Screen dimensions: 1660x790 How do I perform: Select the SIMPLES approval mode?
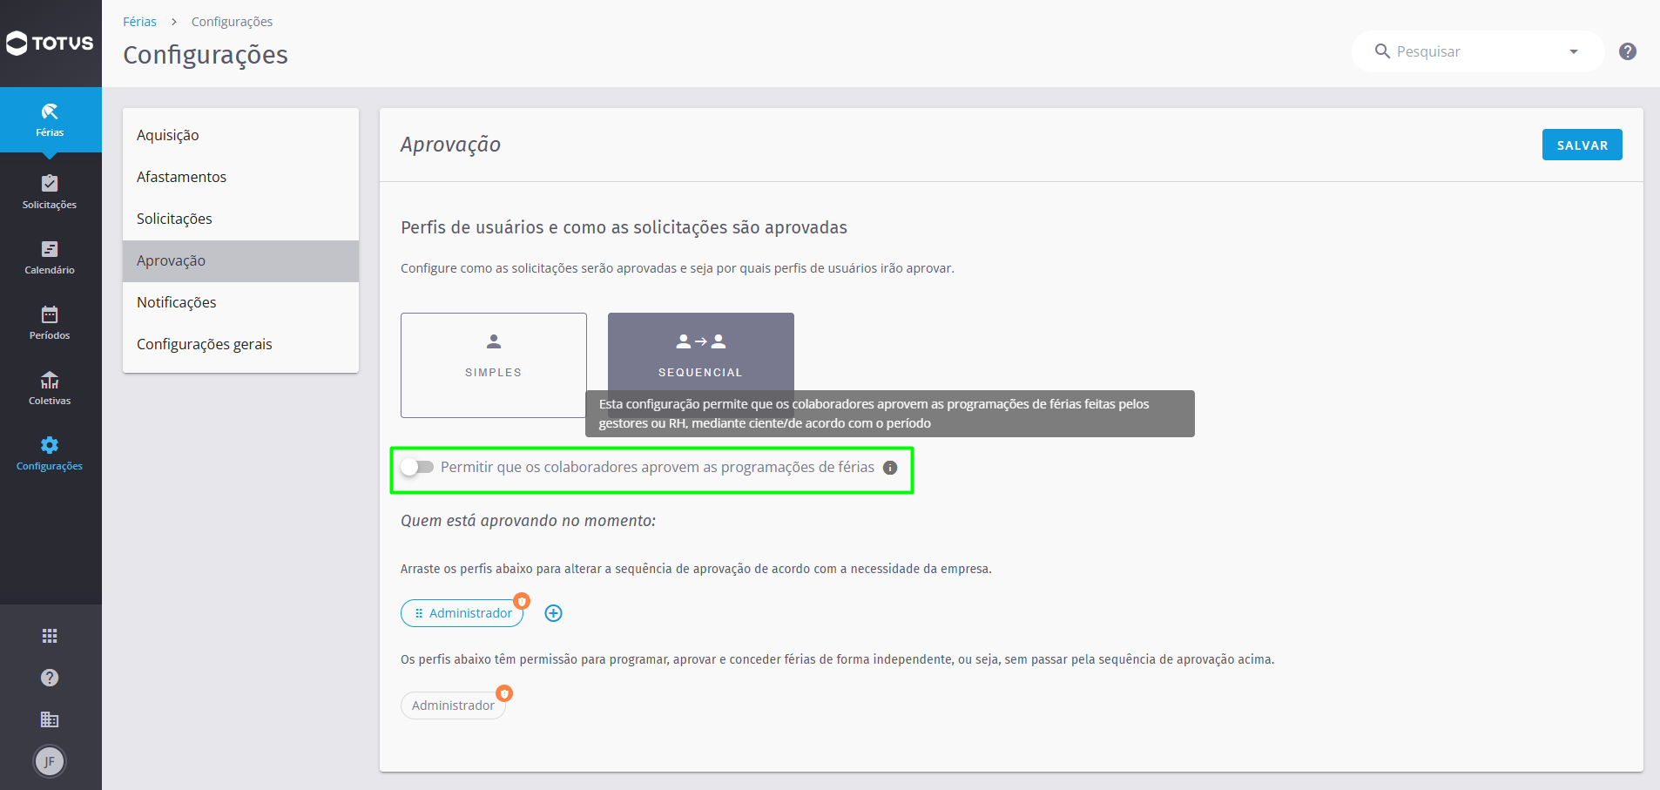click(x=494, y=365)
